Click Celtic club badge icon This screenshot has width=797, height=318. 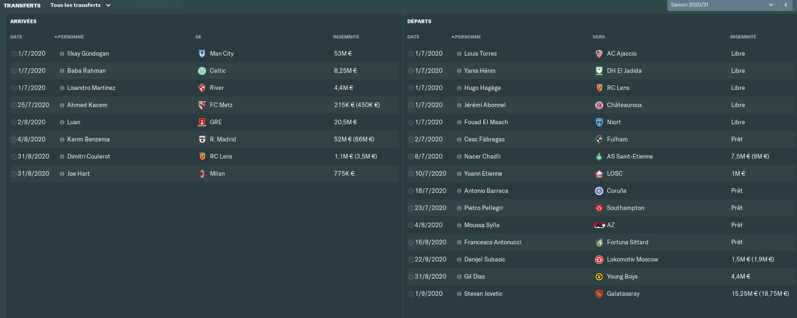[x=202, y=71]
